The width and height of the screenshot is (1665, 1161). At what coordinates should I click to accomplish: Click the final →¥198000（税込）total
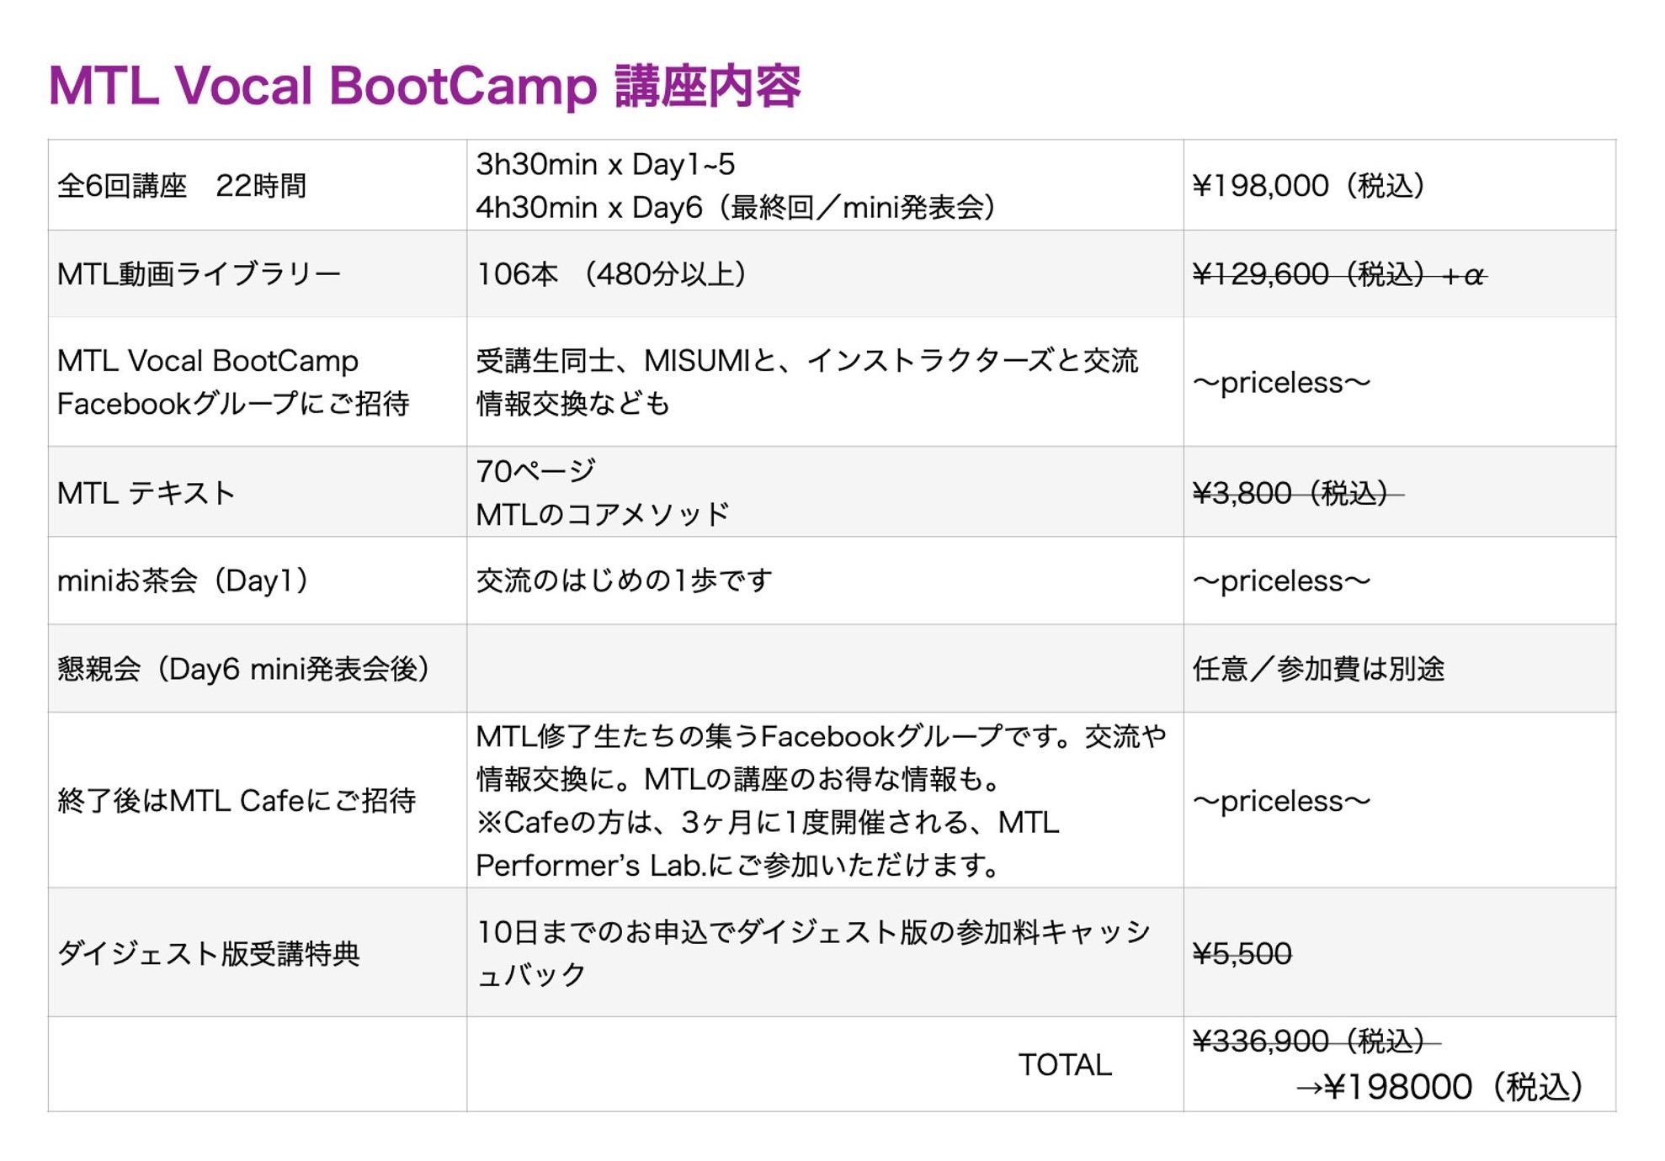(x=1439, y=1087)
